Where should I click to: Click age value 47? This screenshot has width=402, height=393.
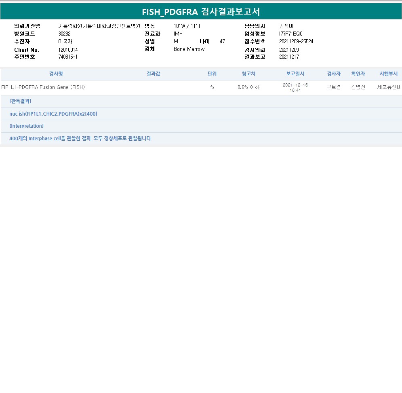[222, 41]
